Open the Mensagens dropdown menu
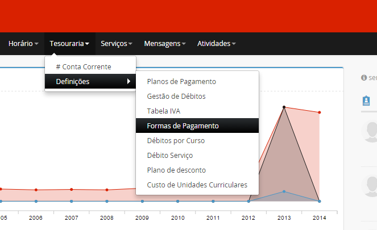 165,43
